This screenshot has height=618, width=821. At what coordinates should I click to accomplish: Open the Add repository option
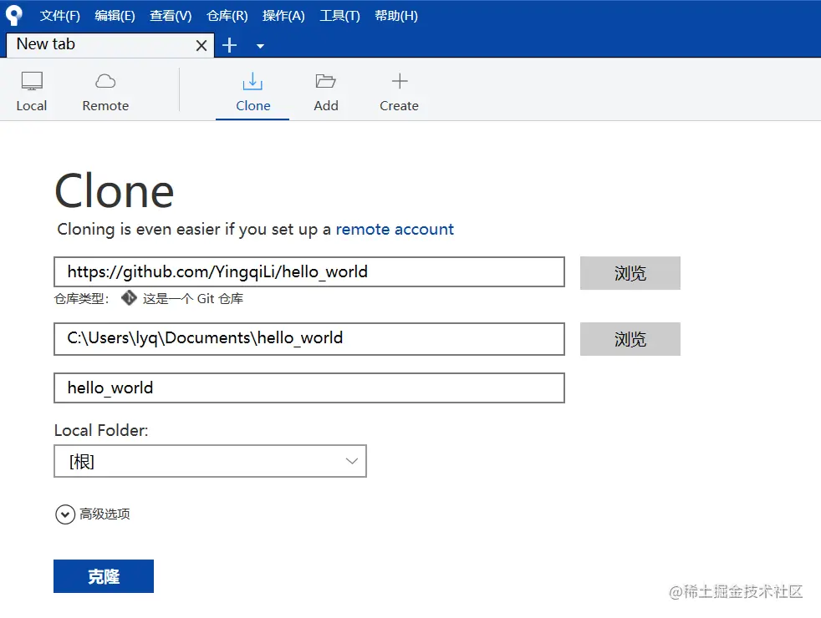coord(326,92)
